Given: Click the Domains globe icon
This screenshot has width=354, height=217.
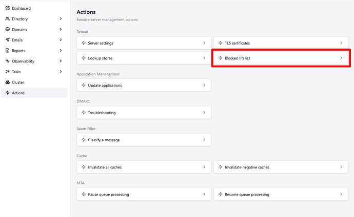Looking at the screenshot, I should (8, 29).
